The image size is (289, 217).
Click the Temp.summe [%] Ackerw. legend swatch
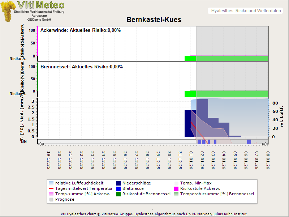tap(52, 194)
